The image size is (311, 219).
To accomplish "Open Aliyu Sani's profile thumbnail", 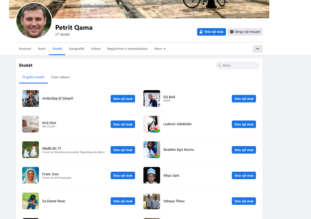I will (152, 175).
